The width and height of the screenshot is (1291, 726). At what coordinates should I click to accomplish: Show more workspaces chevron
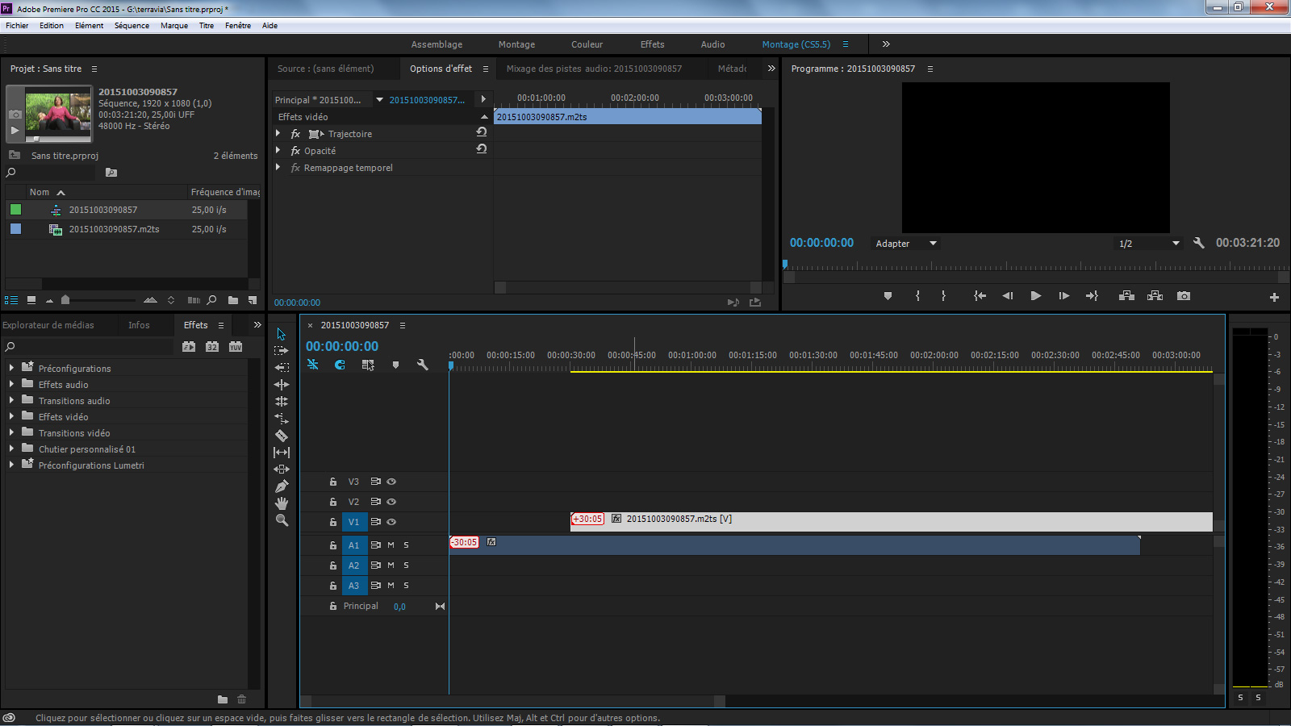point(886,44)
